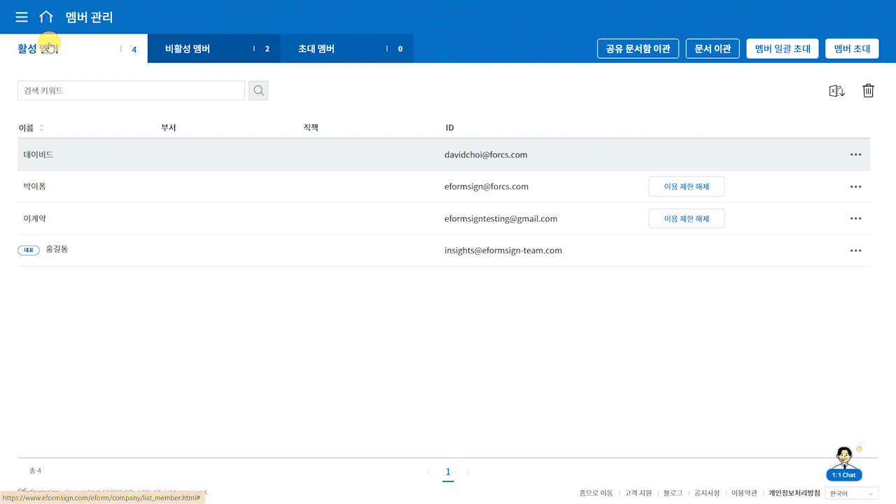Click the magnifier search icon
This screenshot has height=504, width=896.
[258, 90]
